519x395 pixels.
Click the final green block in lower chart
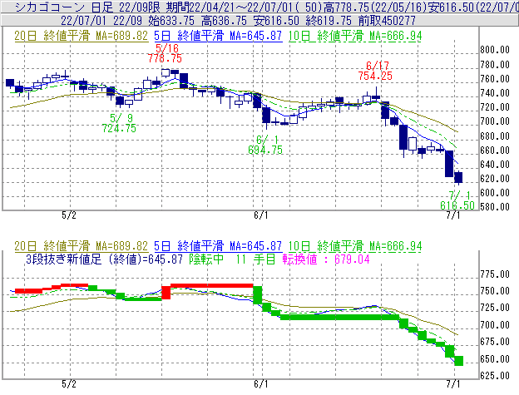pyautogui.click(x=459, y=361)
